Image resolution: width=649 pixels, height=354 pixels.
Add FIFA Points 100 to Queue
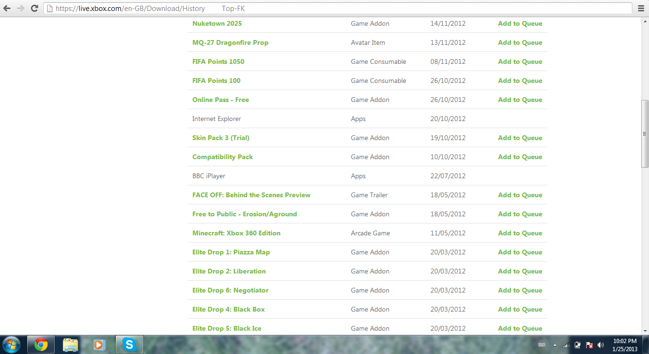pyautogui.click(x=520, y=81)
